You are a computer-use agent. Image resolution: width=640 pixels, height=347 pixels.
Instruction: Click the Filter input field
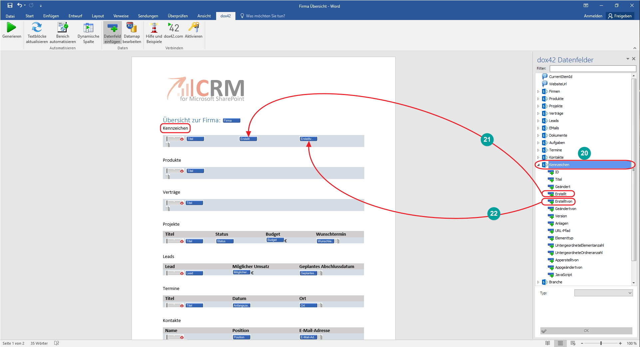[593, 68]
